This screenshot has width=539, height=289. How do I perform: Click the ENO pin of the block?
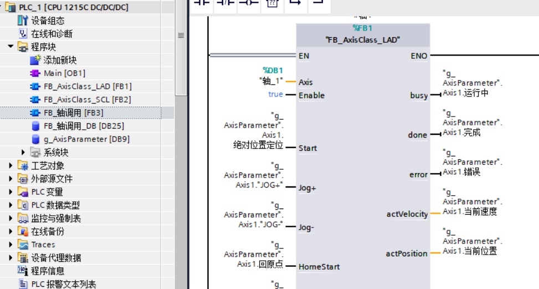tap(419, 55)
